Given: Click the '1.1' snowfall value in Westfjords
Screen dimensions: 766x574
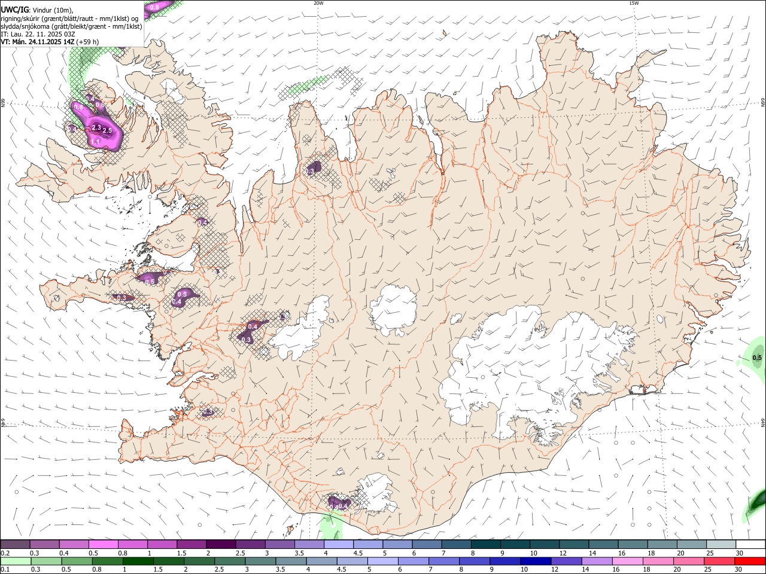Looking at the screenshot, I should [x=95, y=142].
